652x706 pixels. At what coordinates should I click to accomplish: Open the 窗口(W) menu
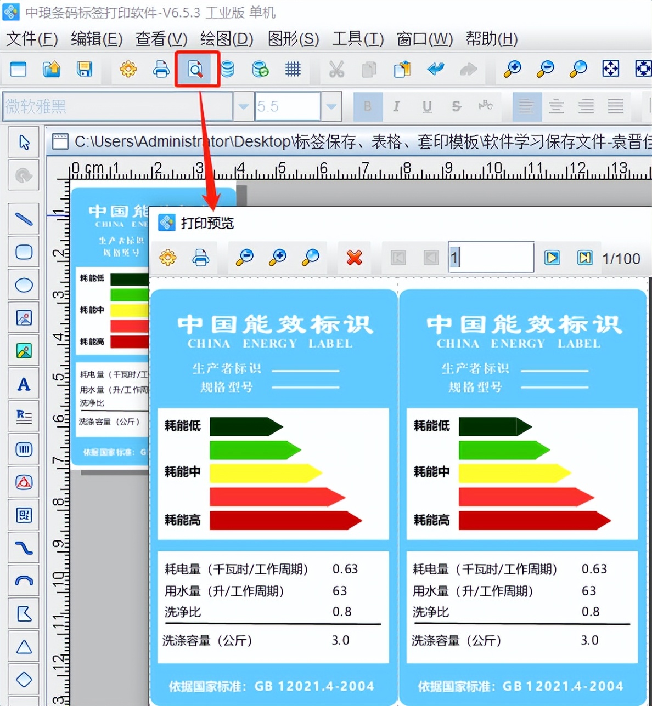(425, 39)
